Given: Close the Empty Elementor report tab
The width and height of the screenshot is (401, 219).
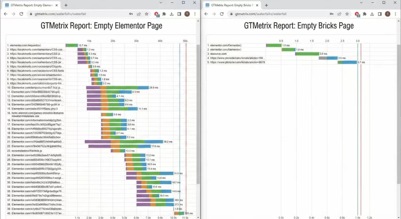Looking at the screenshot, I should click(x=57, y=5).
